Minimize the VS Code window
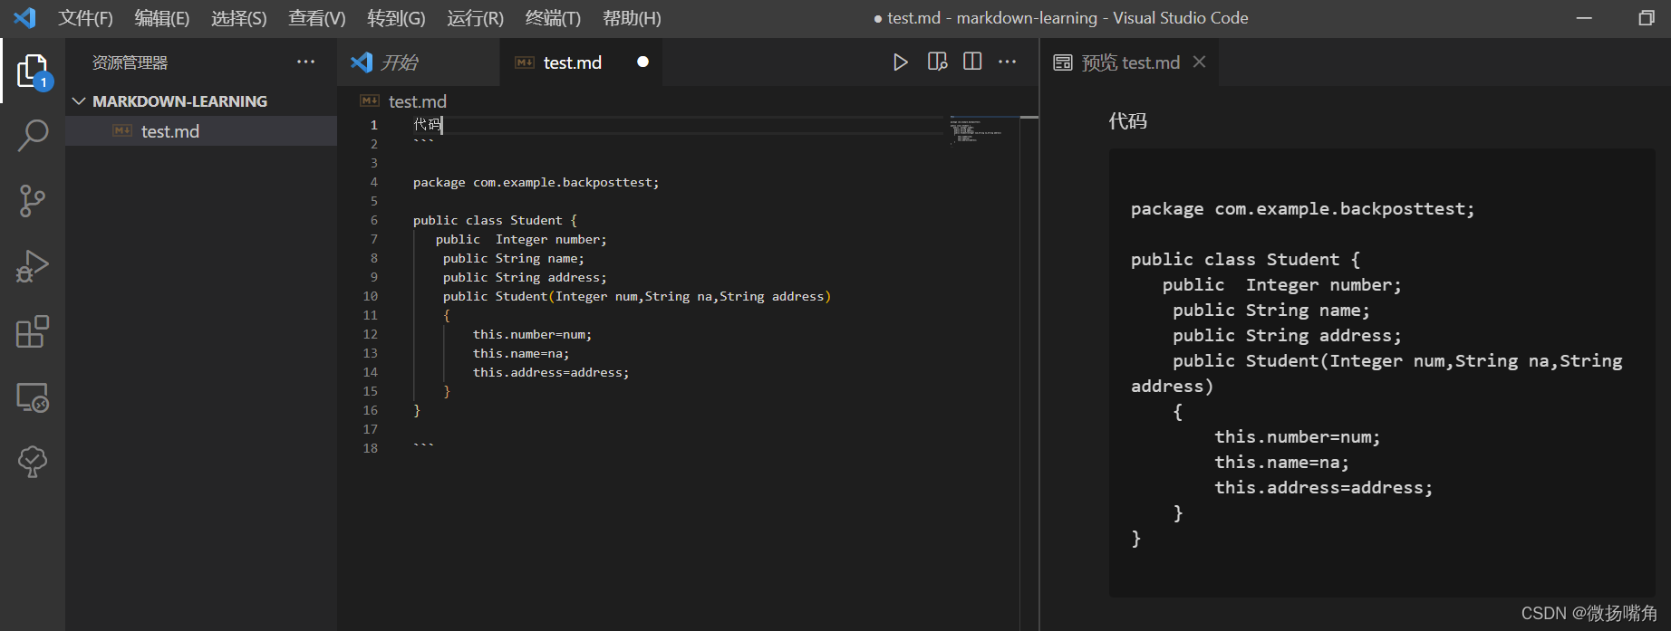This screenshot has height=631, width=1671. (1584, 18)
